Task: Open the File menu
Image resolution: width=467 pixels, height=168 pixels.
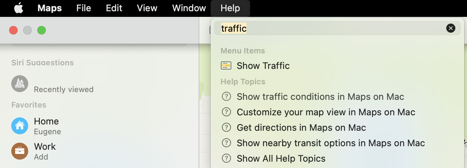Action: 83,8
